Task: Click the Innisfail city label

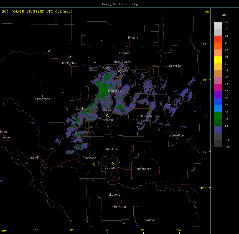Action: point(115,91)
